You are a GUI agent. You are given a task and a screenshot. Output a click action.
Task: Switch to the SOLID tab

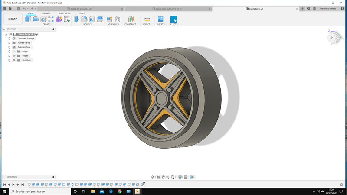point(30,13)
